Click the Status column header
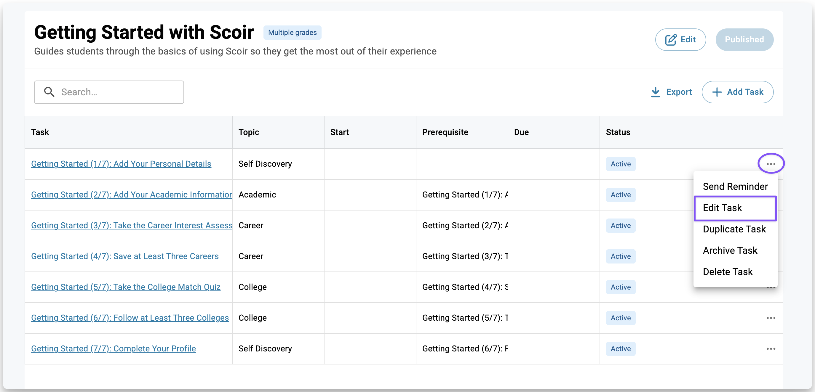Screen dimensions: 815x392 click(618, 132)
